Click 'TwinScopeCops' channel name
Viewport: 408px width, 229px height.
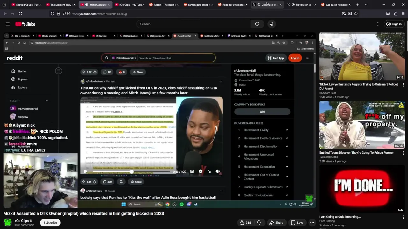tap(329, 157)
